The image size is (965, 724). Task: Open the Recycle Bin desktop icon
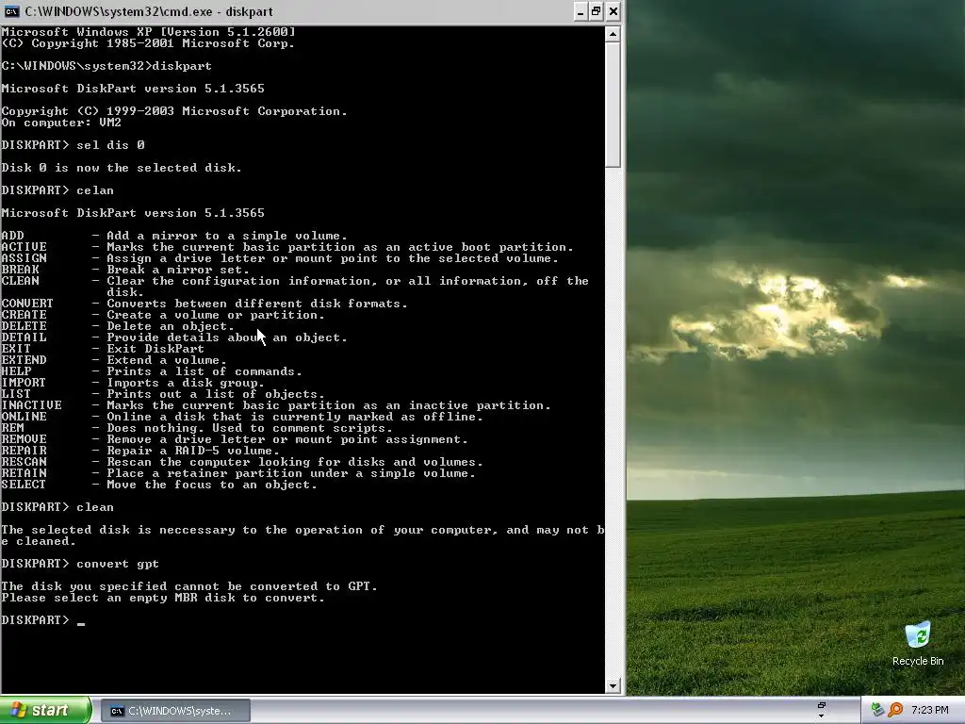click(918, 643)
